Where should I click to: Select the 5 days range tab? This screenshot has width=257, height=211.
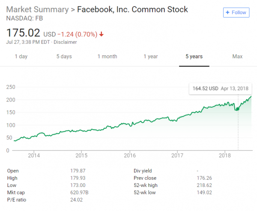(x=64, y=57)
